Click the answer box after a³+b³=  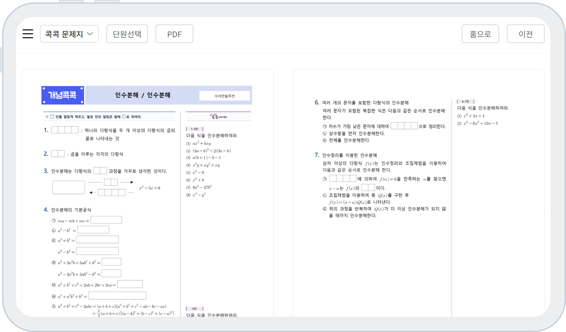tap(97, 240)
